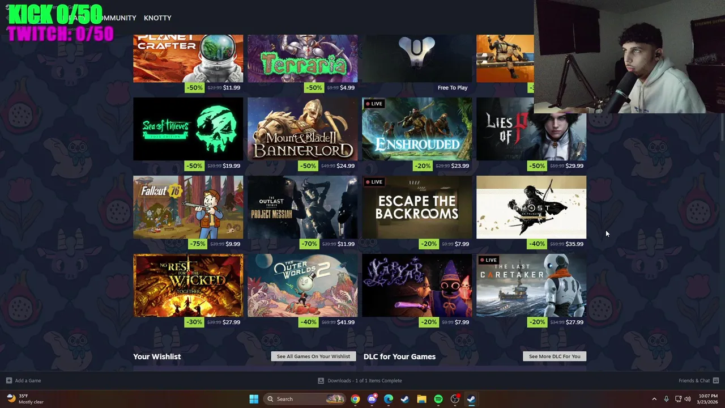Click See More DLC For You

555,356
